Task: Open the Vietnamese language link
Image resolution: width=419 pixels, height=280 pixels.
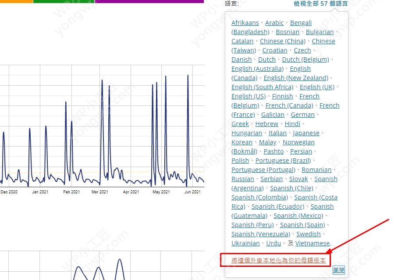Action: coord(312,243)
